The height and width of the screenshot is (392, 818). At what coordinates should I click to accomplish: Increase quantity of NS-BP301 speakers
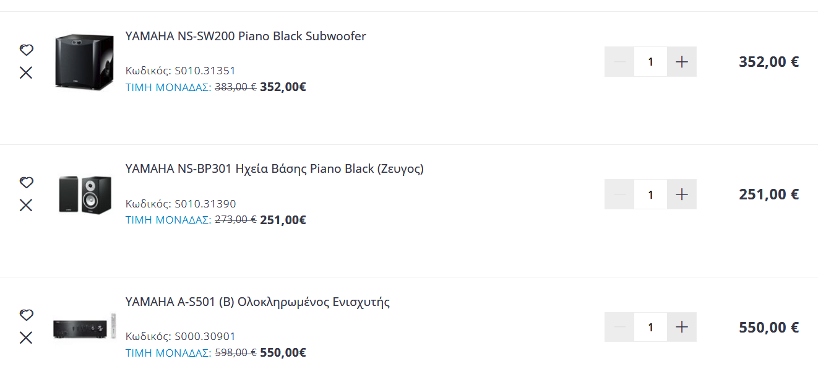682,194
